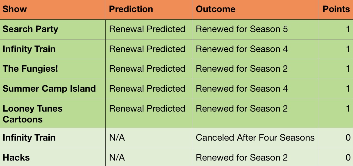This screenshot has width=353, height=166.
Task: Click points value for Looney Tunes Cartoons
Action: point(348,109)
